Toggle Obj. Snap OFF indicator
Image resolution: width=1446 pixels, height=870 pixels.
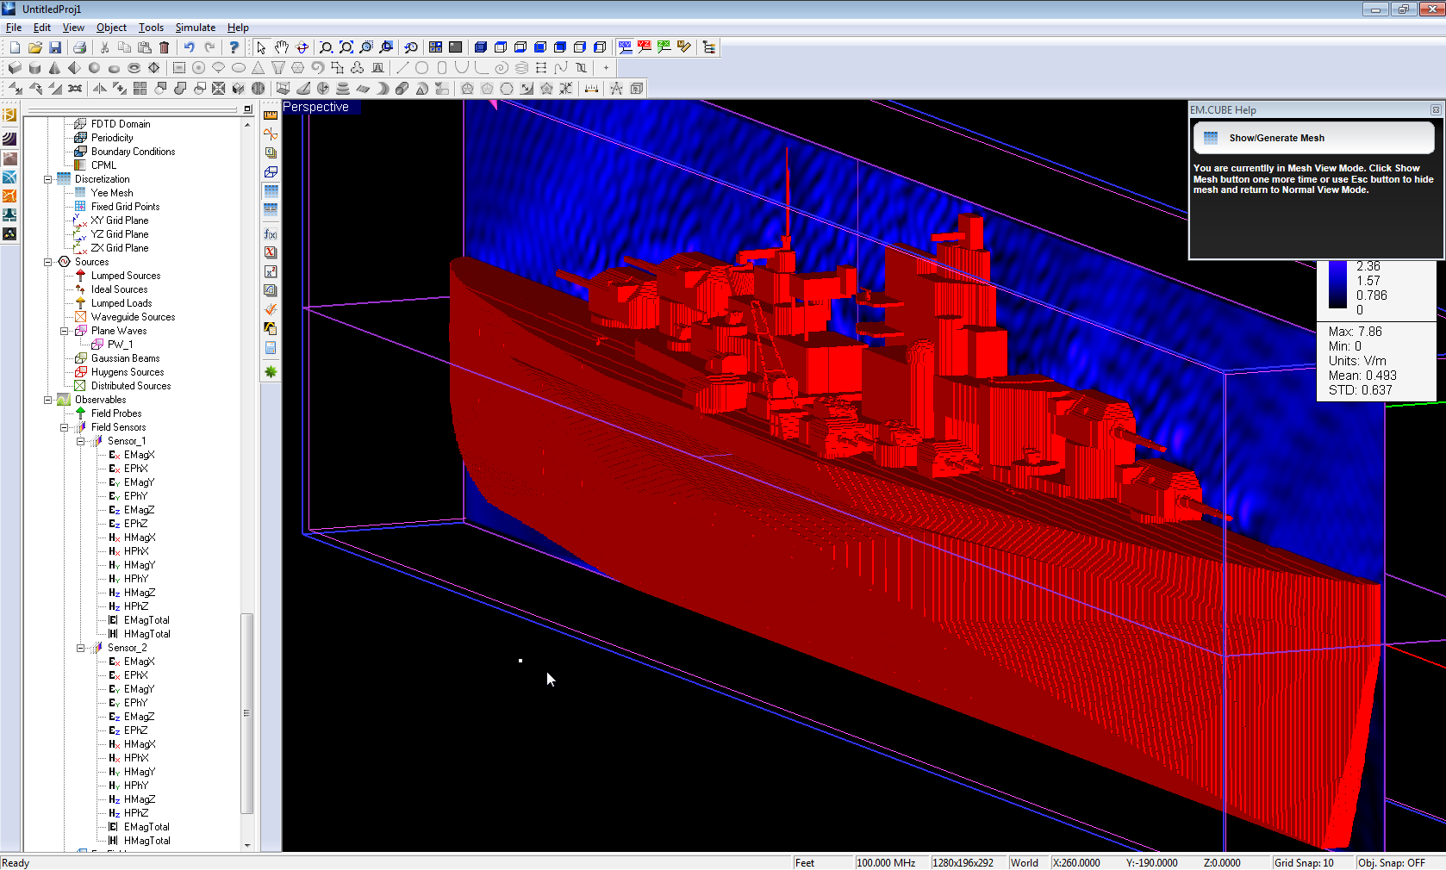click(1391, 862)
